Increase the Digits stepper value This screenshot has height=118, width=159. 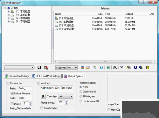(x=31, y=103)
